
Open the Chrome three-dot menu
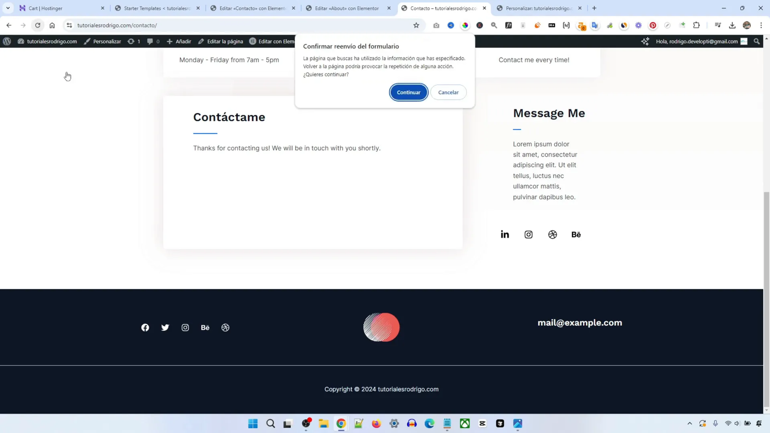tap(760, 25)
